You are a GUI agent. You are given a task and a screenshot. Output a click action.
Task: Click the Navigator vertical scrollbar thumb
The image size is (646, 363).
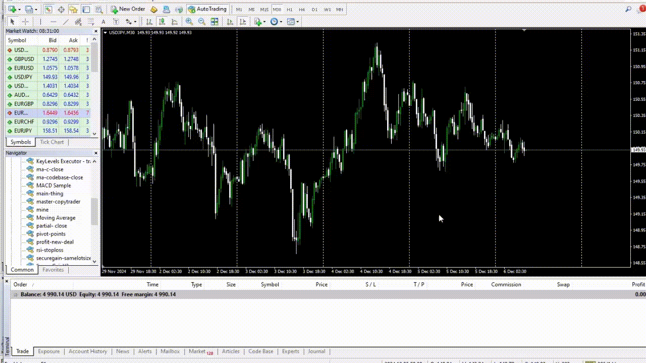tap(95, 212)
